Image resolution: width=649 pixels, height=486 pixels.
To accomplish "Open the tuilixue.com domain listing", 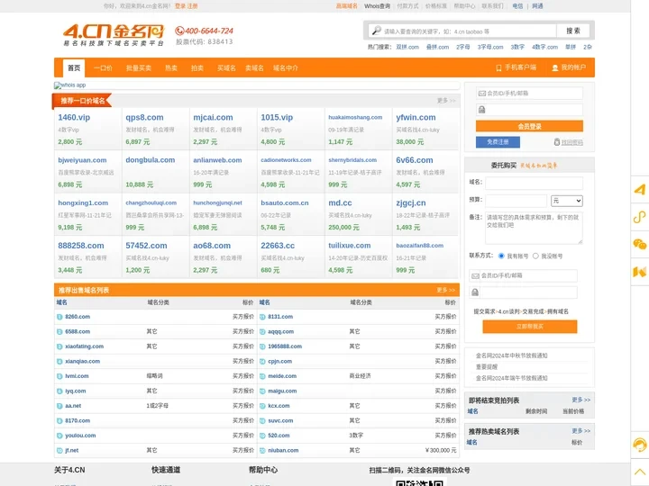I will (350, 246).
